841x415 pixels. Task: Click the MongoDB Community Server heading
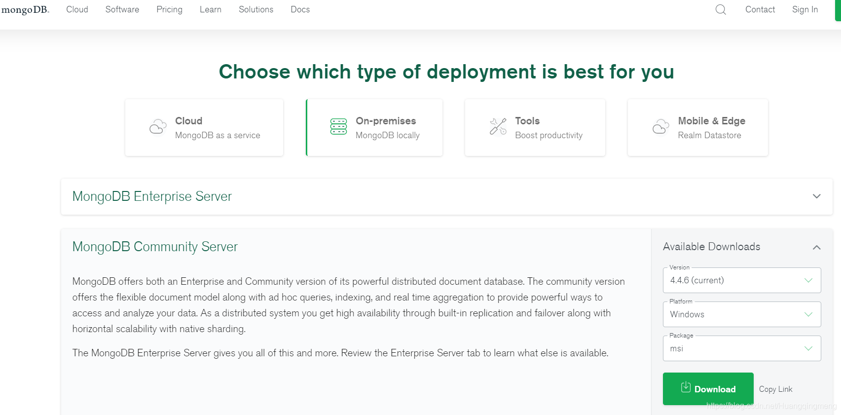click(x=155, y=247)
